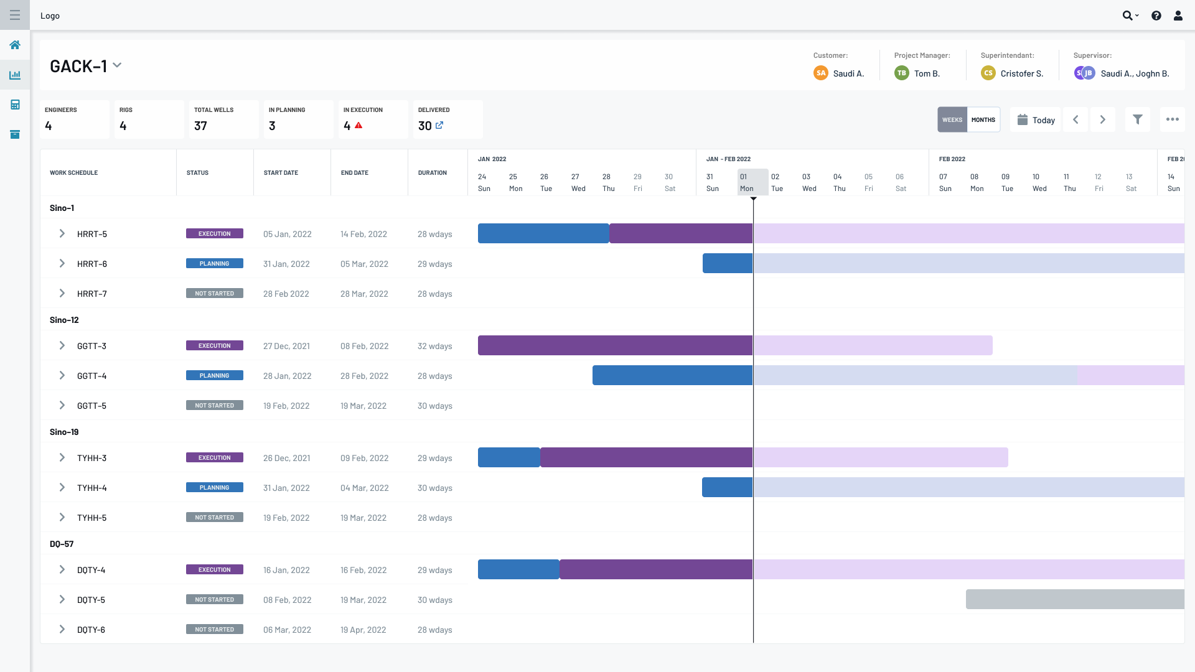The height and width of the screenshot is (672, 1195).
Task: Select the Sino-19 rig group header
Action: pyautogui.click(x=64, y=432)
